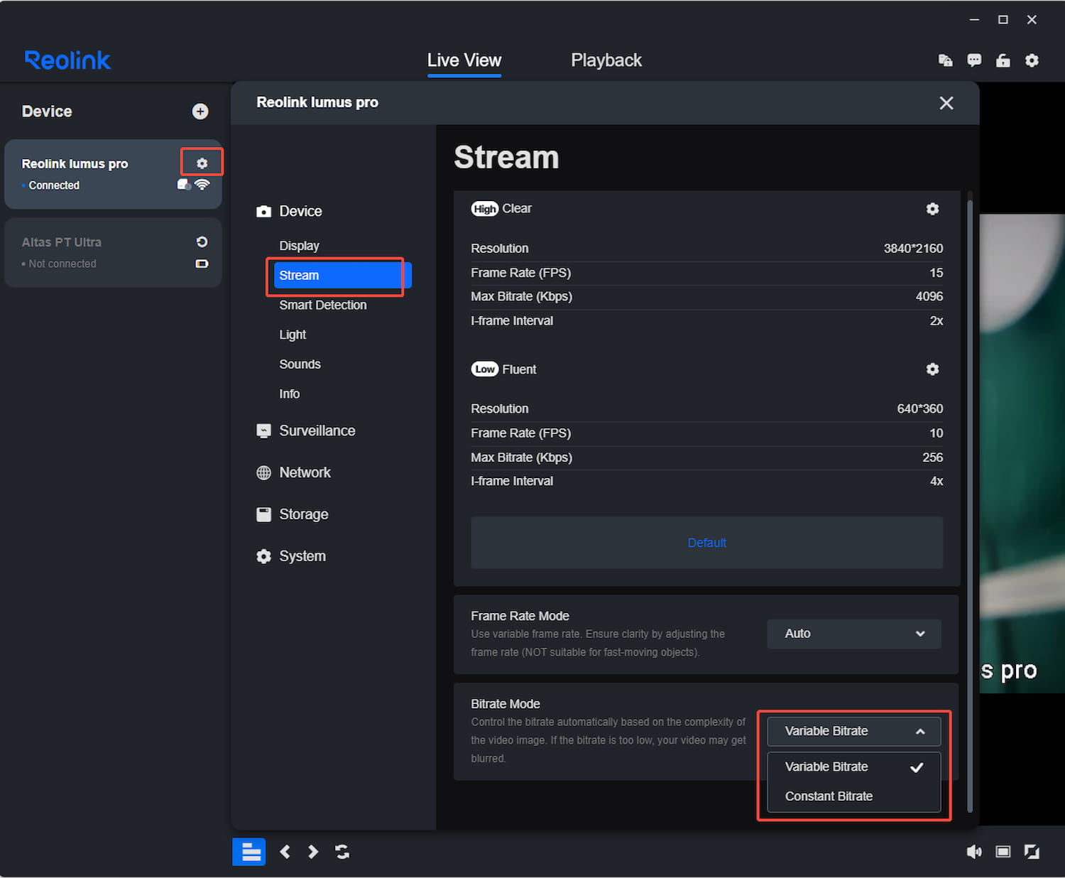The image size is (1065, 878).
Task: Expand the System section
Action: (302, 557)
